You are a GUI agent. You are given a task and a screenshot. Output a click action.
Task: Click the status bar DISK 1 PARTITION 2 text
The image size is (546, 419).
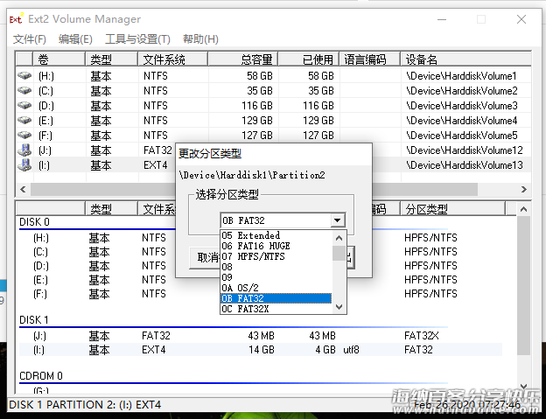pos(85,404)
